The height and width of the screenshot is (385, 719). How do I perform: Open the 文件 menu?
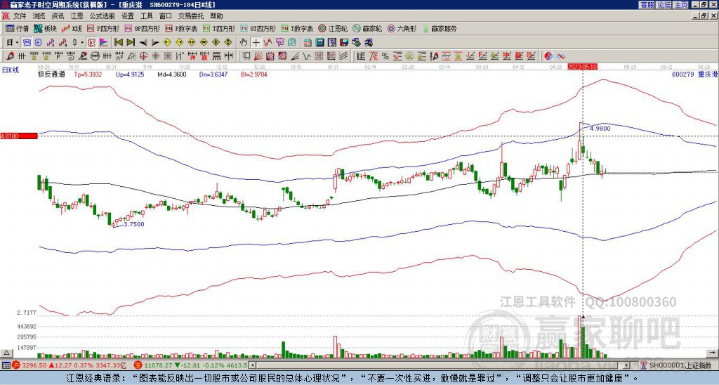[x=20, y=16]
